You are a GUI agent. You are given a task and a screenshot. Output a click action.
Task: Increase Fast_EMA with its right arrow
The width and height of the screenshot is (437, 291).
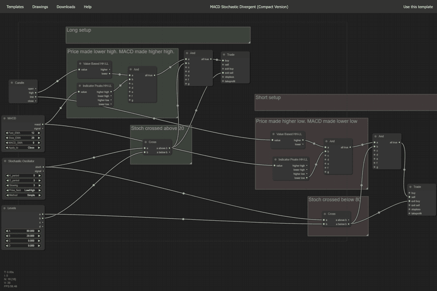(x=39, y=133)
